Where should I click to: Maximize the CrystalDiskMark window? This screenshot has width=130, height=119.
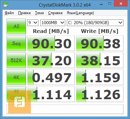pyautogui.click(x=110, y=4)
